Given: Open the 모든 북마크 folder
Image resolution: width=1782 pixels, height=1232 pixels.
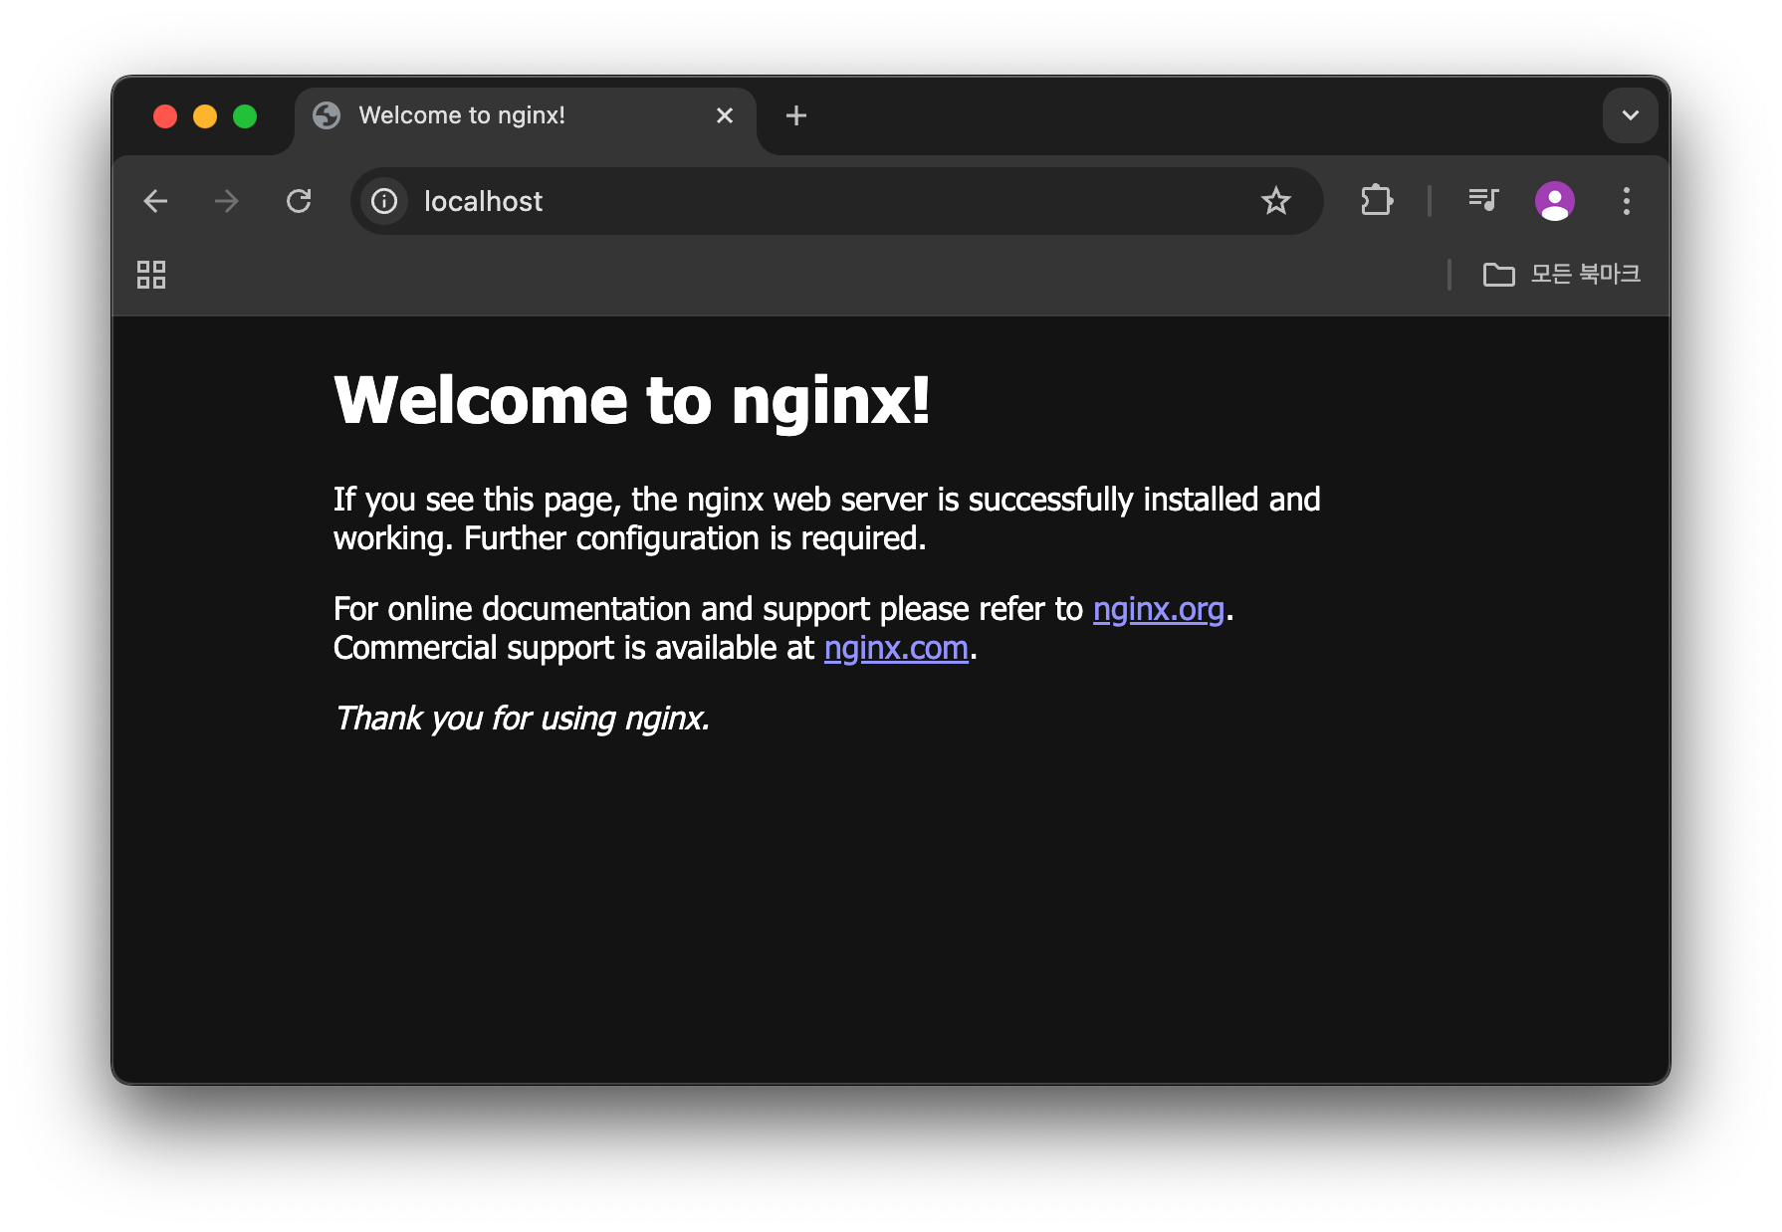Looking at the screenshot, I should pos(1561,275).
